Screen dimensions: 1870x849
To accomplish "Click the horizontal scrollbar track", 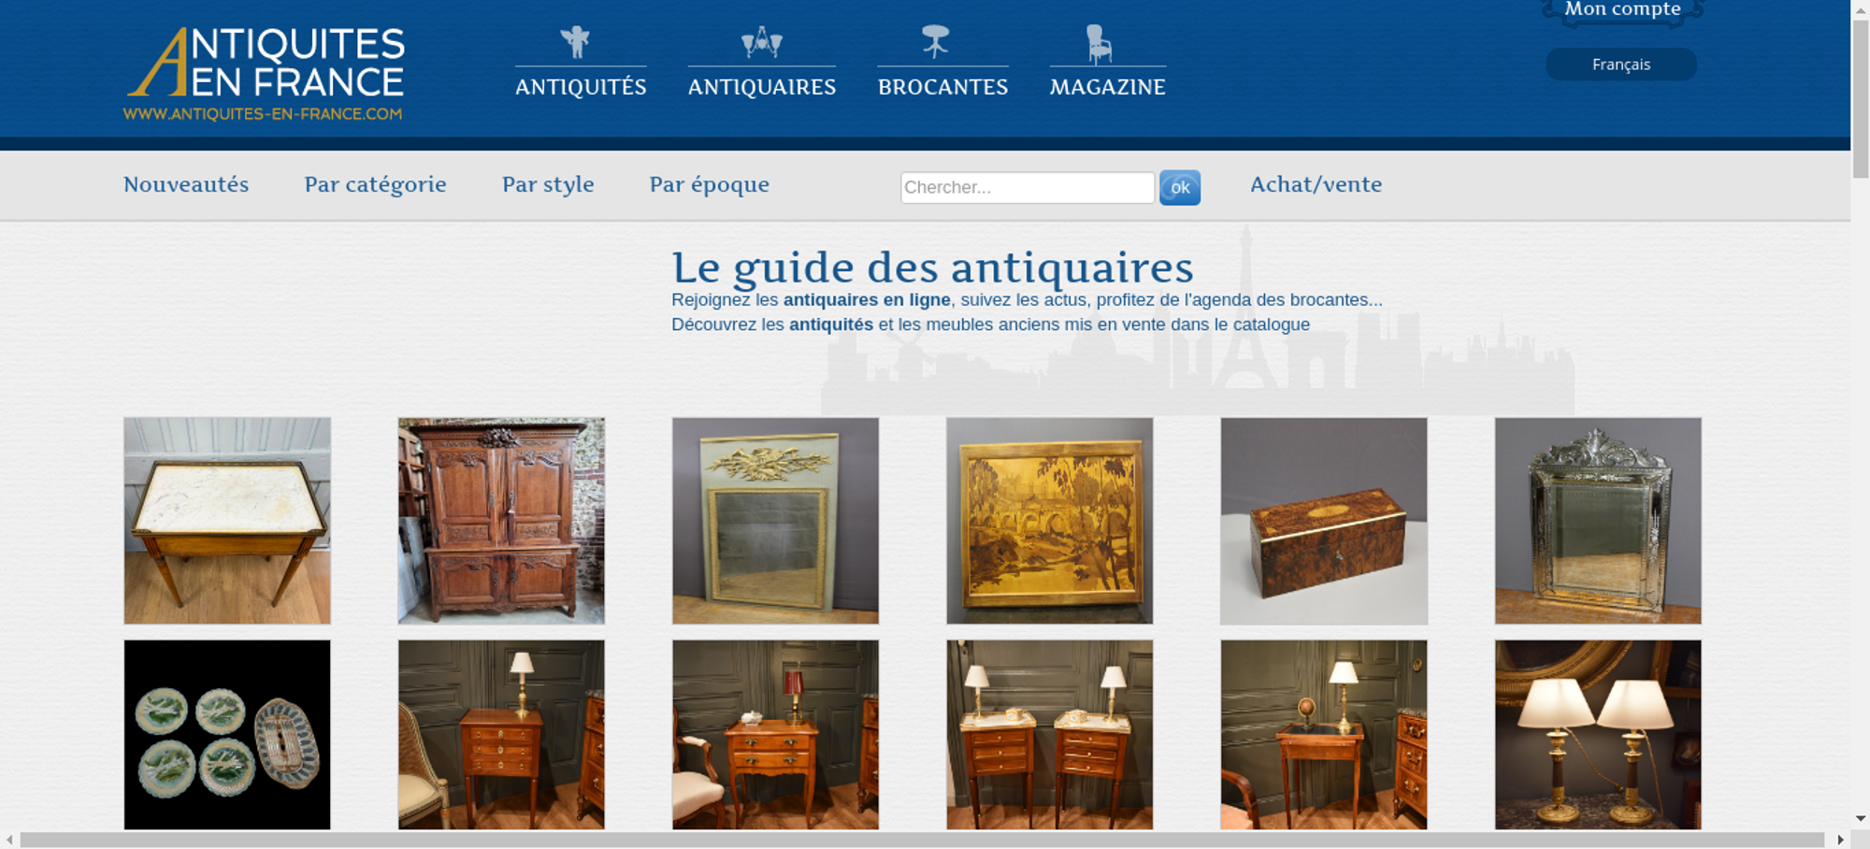I will (922, 840).
